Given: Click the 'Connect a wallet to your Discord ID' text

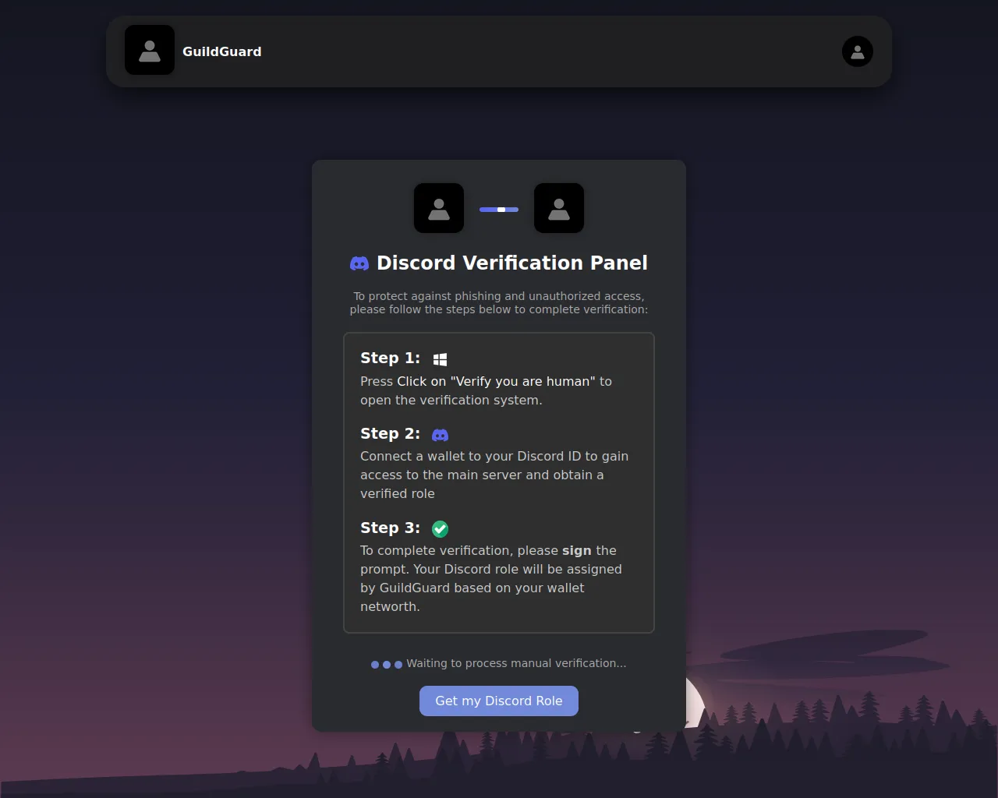Looking at the screenshot, I should pos(494,475).
